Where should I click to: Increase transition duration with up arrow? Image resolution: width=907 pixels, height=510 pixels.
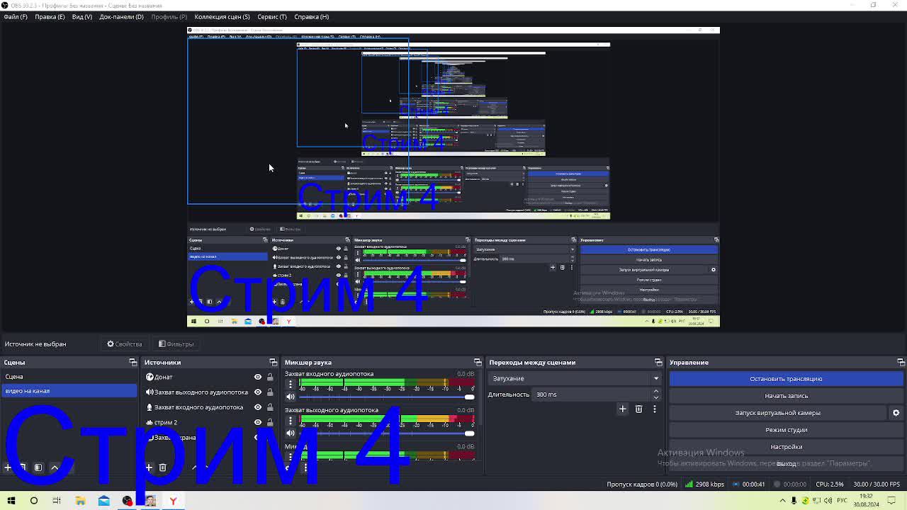(x=655, y=391)
